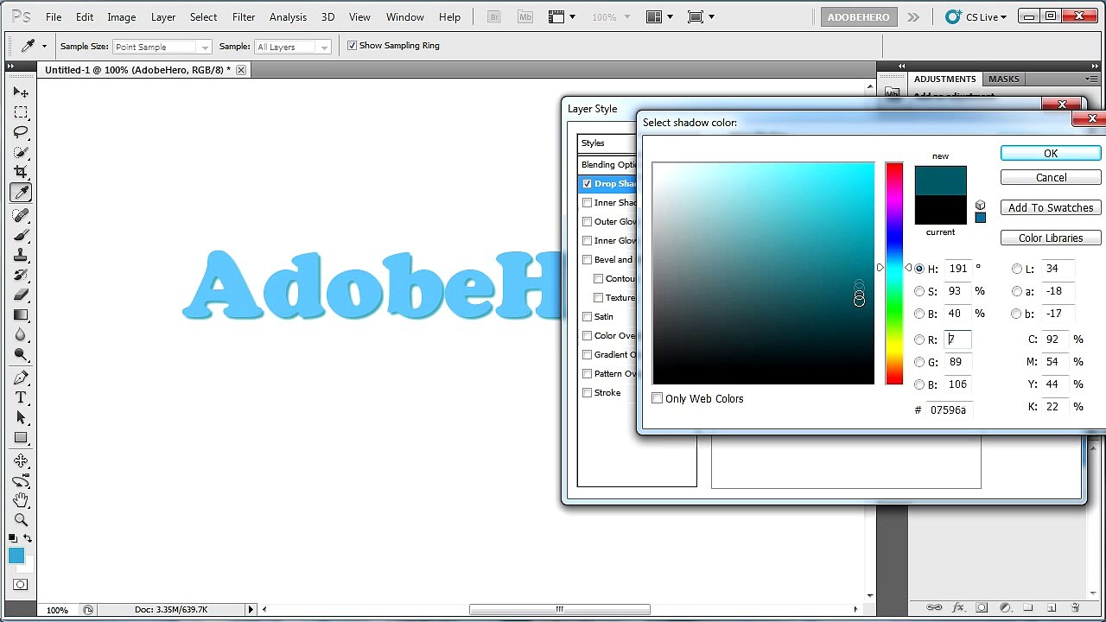Click the vertical hue slider strip
The image size is (1106, 622).
(x=893, y=273)
